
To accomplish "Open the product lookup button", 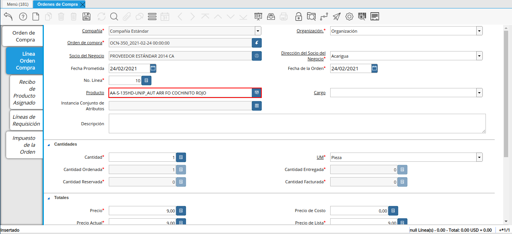I will [x=257, y=93].
